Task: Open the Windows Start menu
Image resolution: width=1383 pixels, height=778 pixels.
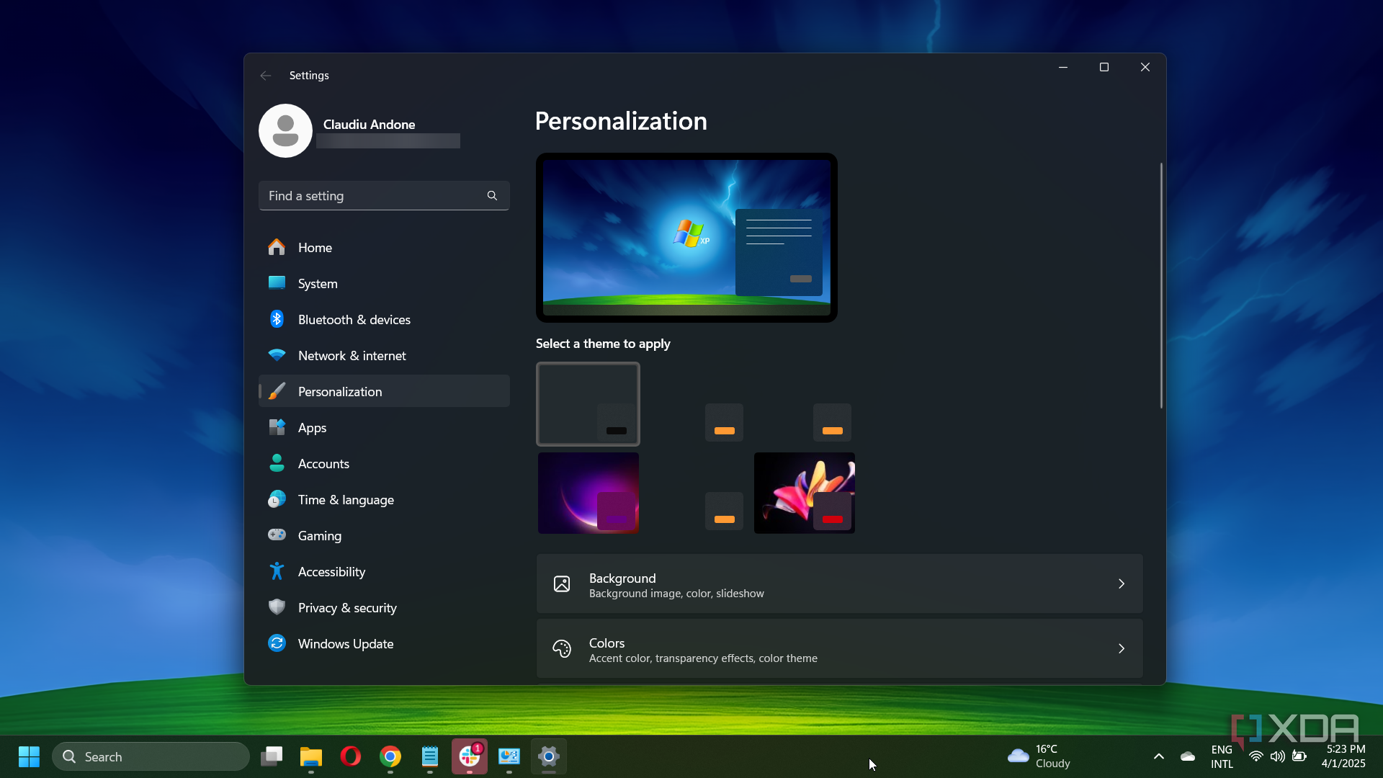Action: pyautogui.click(x=29, y=756)
